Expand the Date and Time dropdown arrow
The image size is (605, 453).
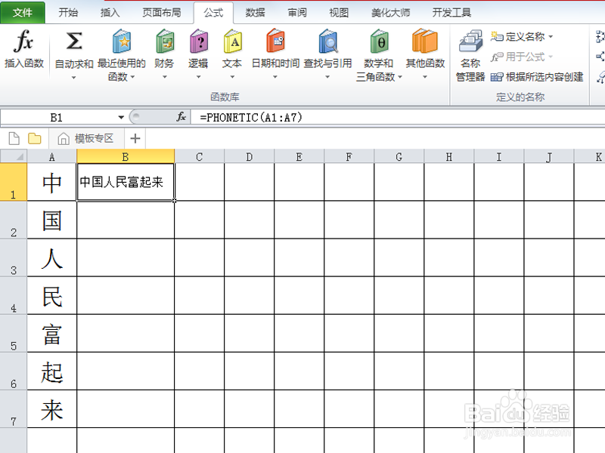pos(275,77)
